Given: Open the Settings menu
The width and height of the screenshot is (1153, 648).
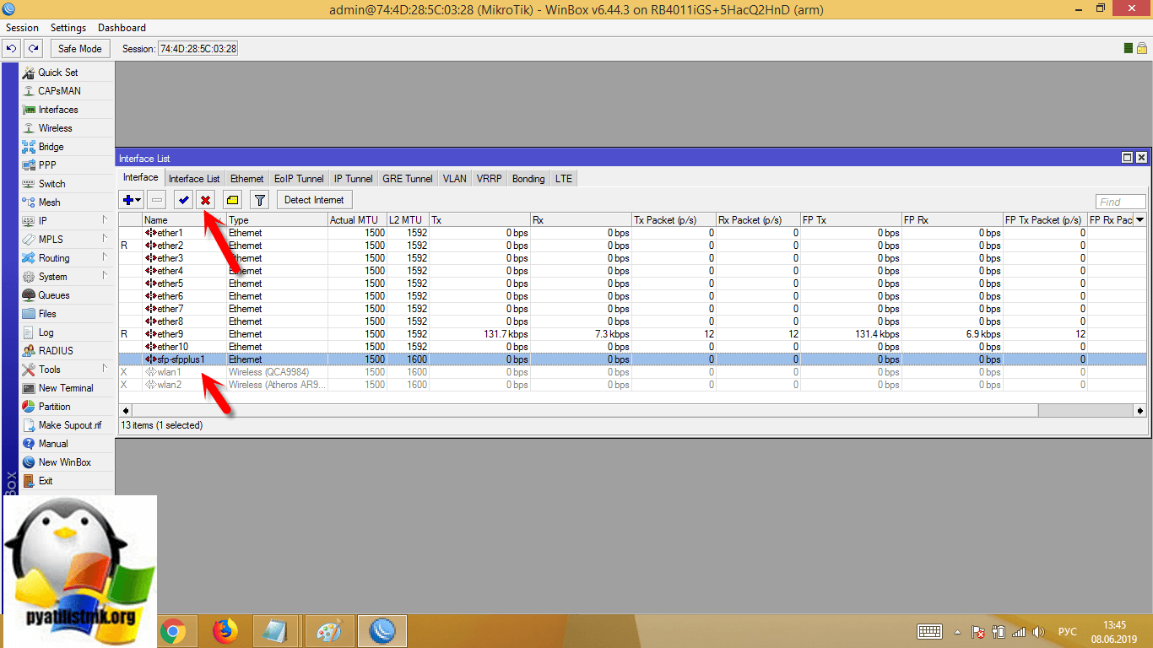Looking at the screenshot, I should tap(68, 28).
